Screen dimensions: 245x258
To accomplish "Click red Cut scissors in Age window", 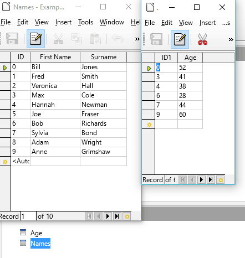I will 202,39.
